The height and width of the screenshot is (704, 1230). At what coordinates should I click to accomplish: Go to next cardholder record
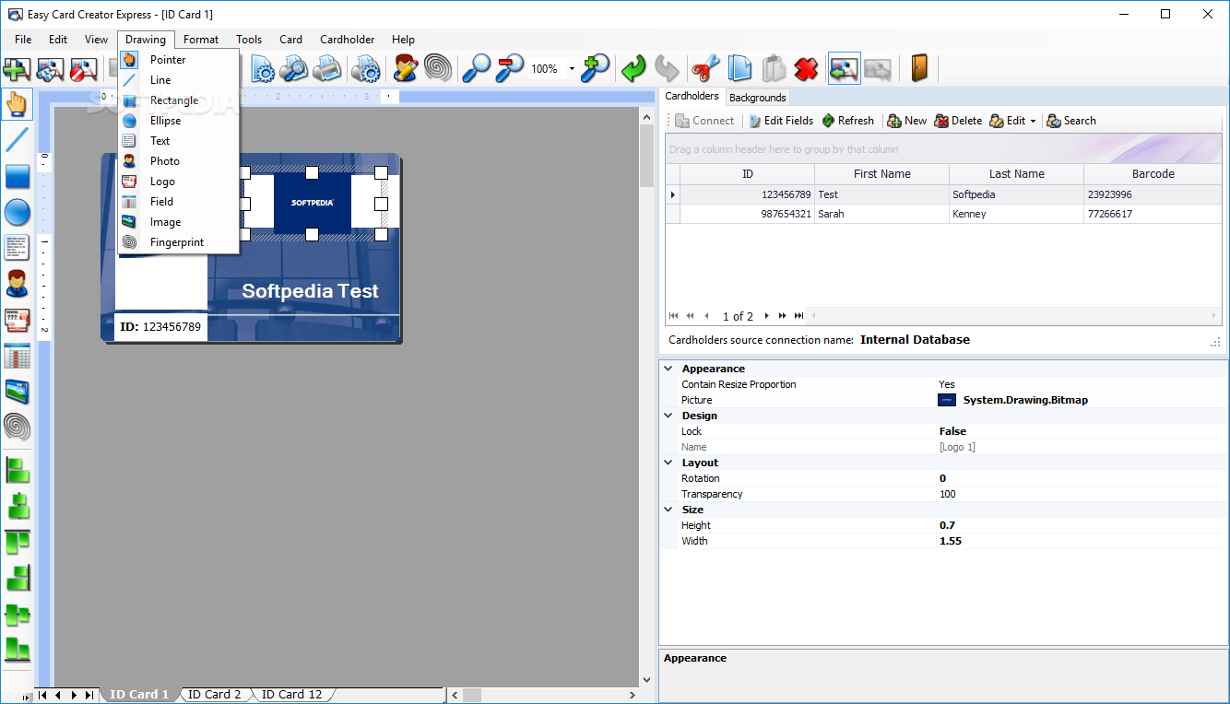tap(767, 316)
